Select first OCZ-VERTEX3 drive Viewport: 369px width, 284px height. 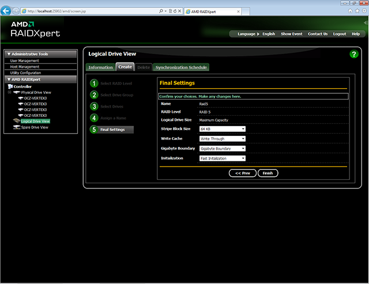35,99
